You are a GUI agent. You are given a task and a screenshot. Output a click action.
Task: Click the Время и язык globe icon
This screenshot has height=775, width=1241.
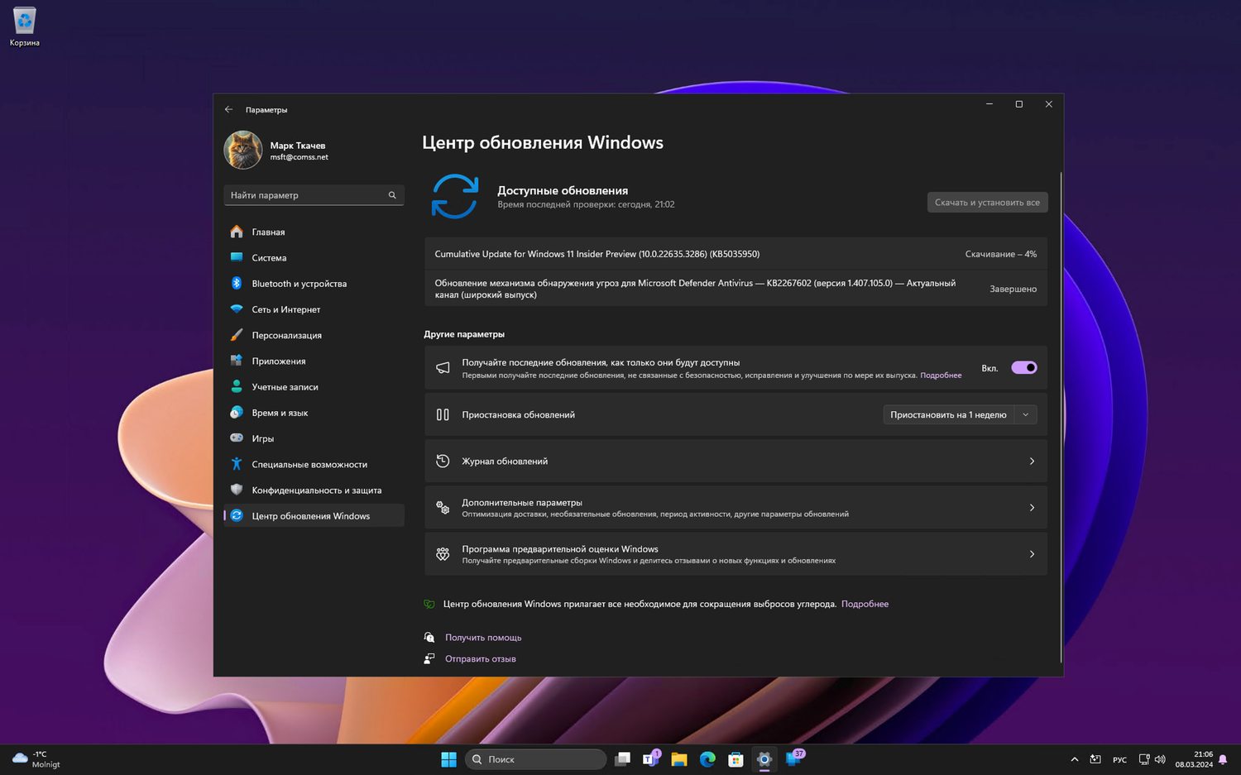coord(237,412)
